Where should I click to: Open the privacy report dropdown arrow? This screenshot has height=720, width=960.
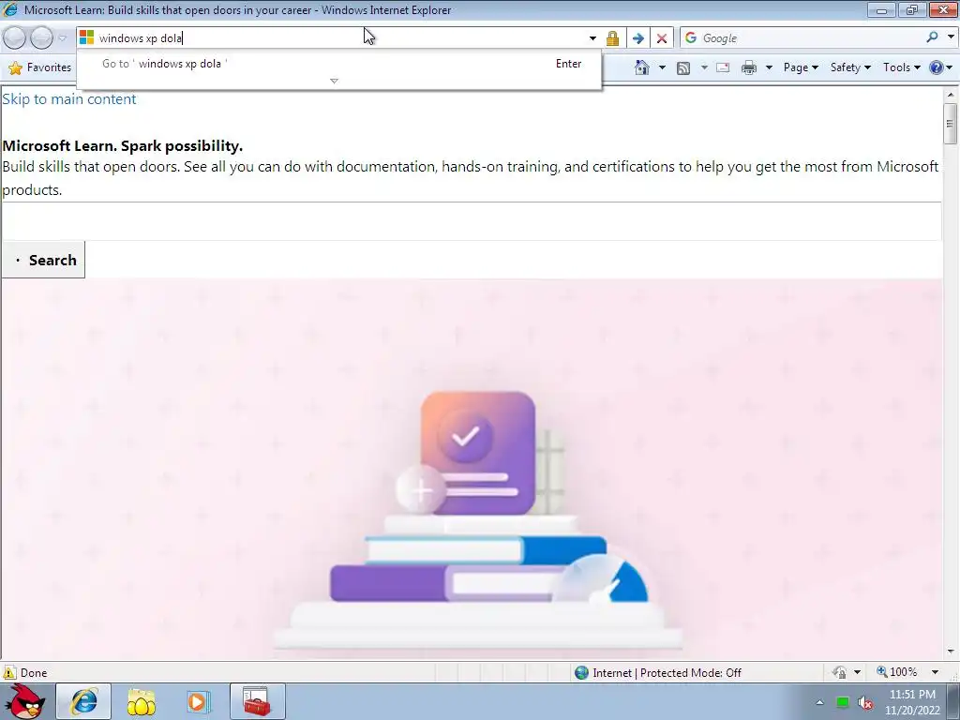pyautogui.click(x=857, y=672)
